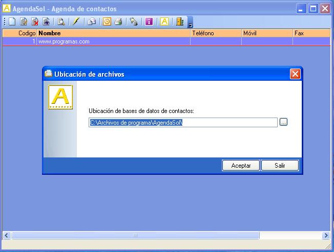The height and width of the screenshot is (252, 334).
Task: Click the code cell with value 1
Action: 19,41
